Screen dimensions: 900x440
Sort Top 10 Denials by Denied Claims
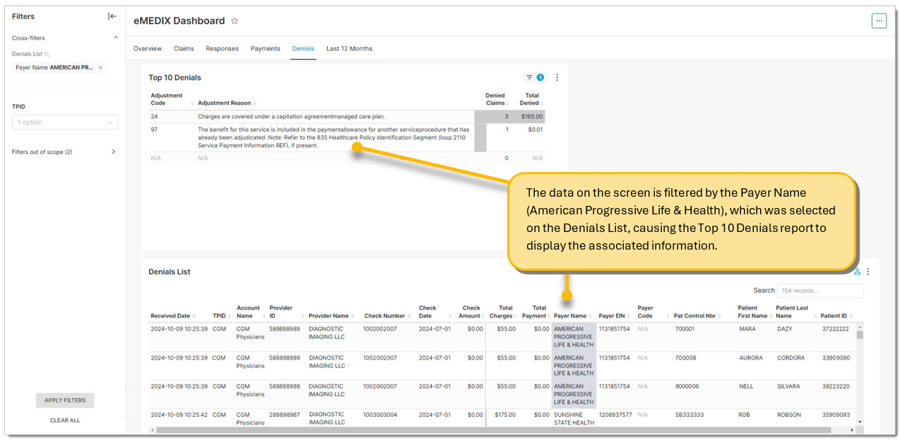click(x=495, y=99)
